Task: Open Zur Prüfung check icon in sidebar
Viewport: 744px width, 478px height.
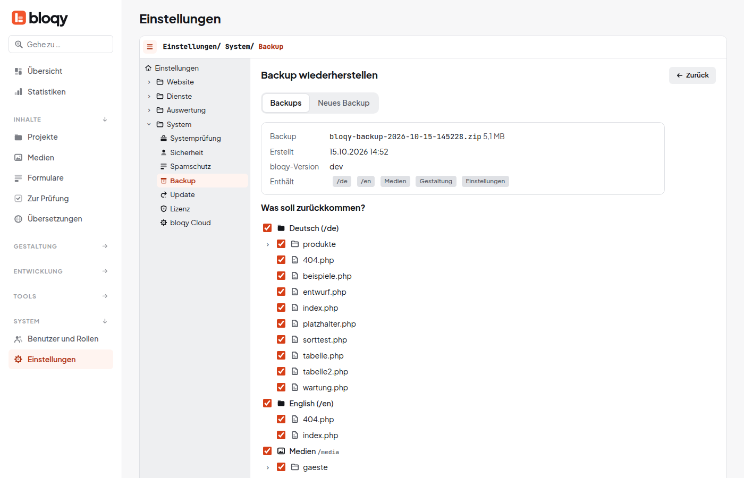Action: pyautogui.click(x=18, y=199)
